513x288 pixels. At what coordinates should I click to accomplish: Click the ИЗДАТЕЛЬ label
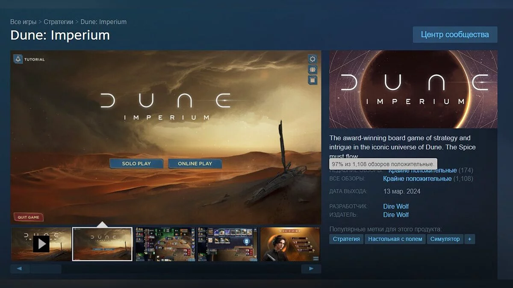tap(343, 215)
